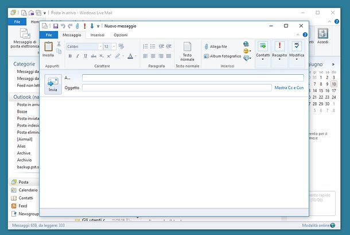Viewport: 350px width, 235px height.
Task: Toggle subscript formatting
Action: click(x=102, y=56)
